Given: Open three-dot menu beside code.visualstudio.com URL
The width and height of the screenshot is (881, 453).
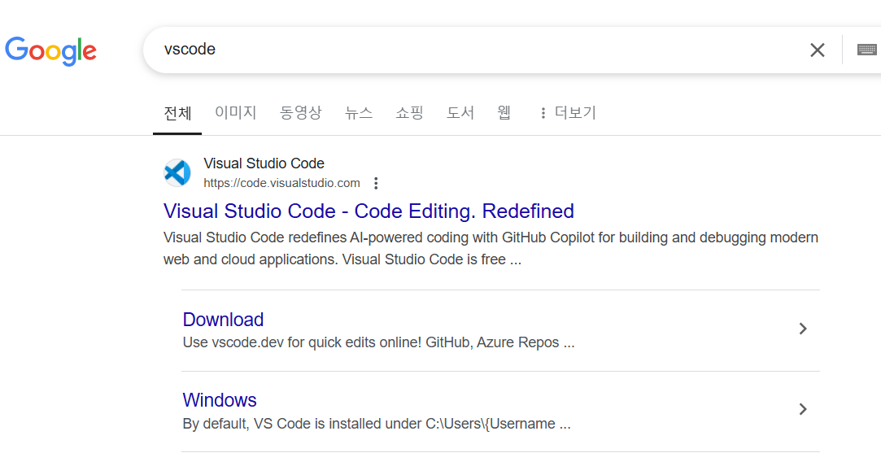Looking at the screenshot, I should [376, 183].
